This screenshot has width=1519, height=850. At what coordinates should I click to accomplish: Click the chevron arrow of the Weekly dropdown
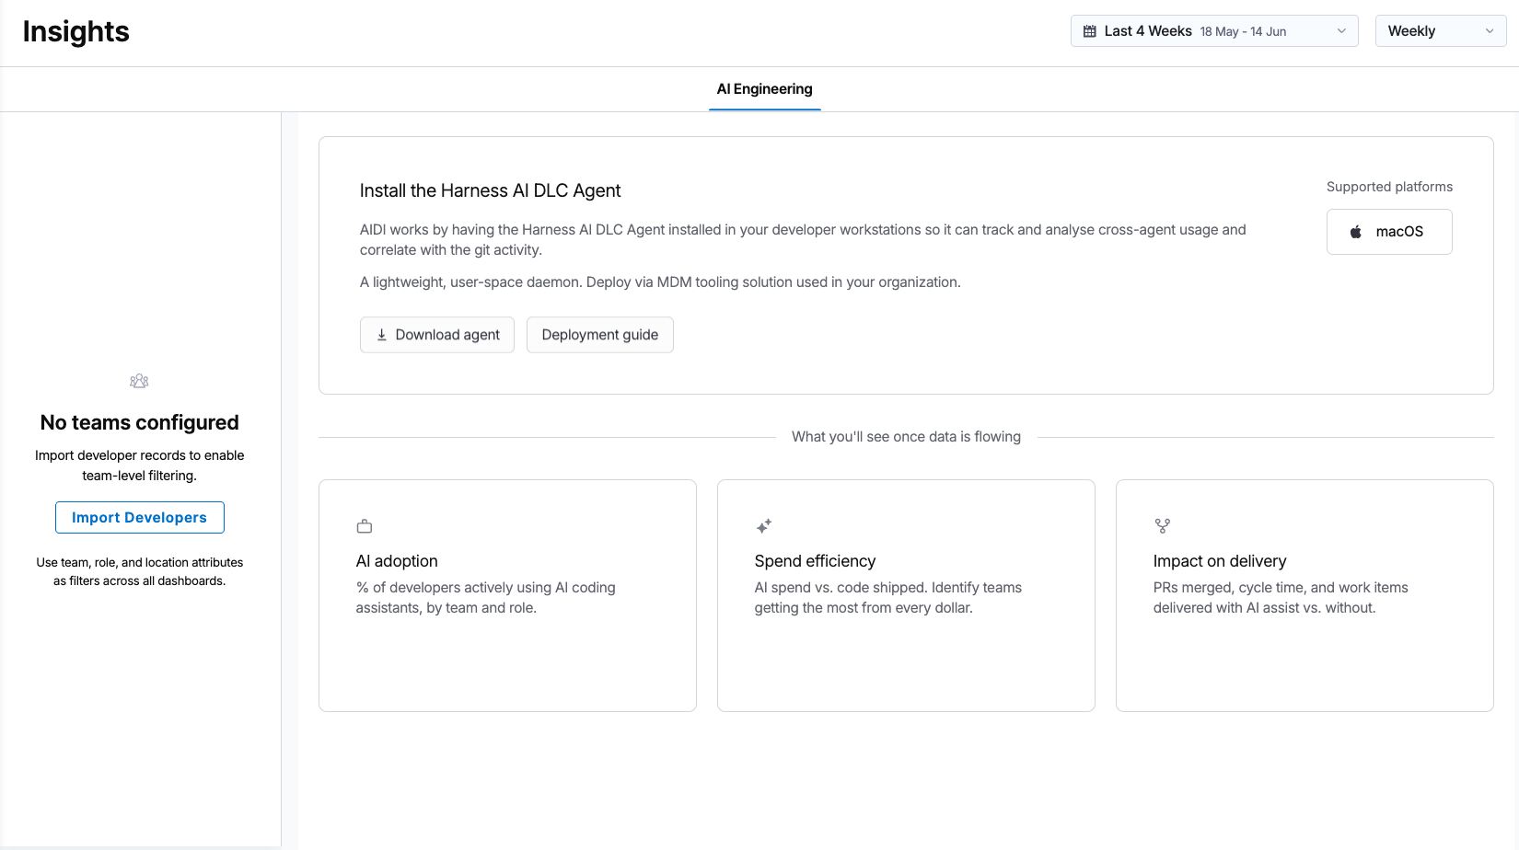[x=1490, y=31]
